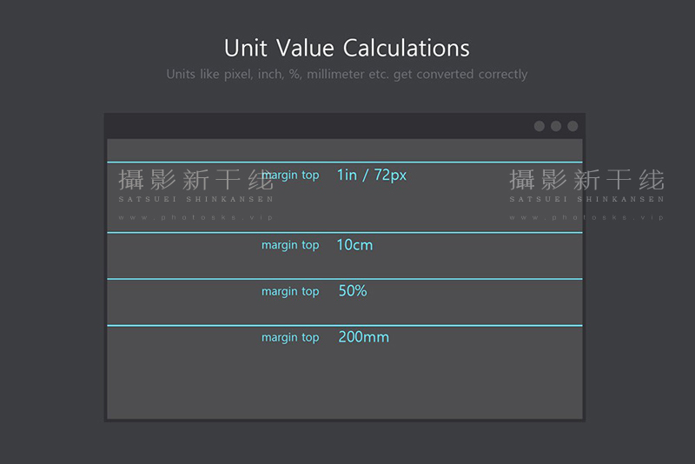Click 'margin top' label beside 10cm
The width and height of the screenshot is (695, 464).
(x=290, y=246)
